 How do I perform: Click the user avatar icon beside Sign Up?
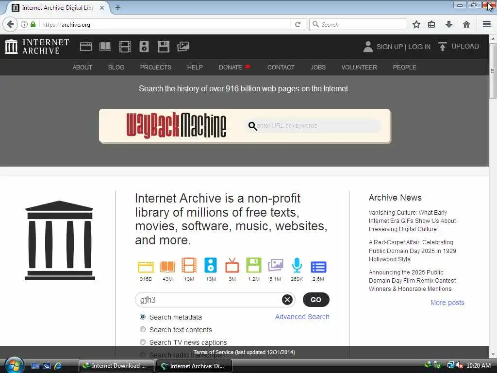coord(368,47)
